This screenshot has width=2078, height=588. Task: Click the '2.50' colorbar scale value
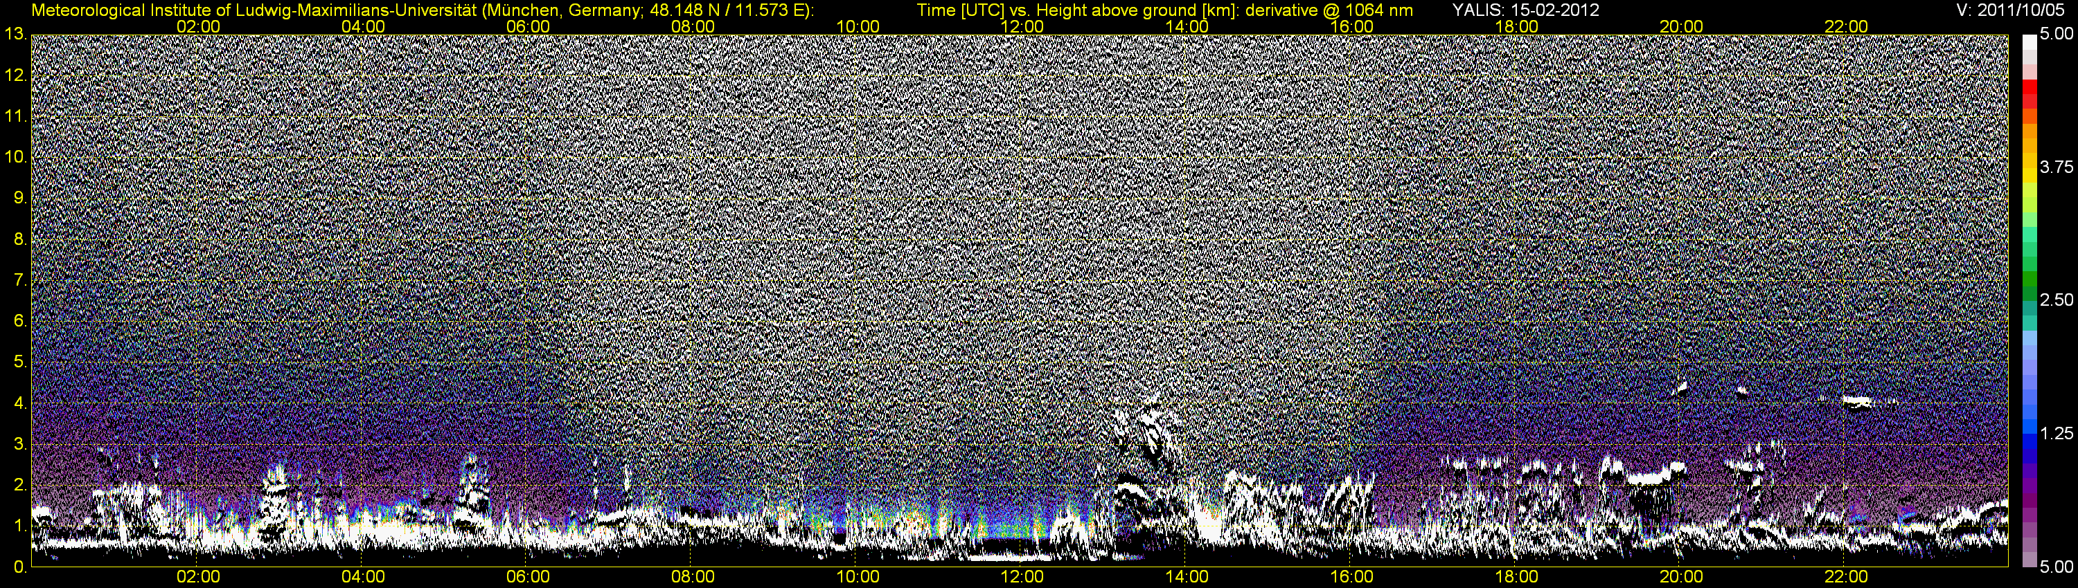pyautogui.click(x=2057, y=300)
